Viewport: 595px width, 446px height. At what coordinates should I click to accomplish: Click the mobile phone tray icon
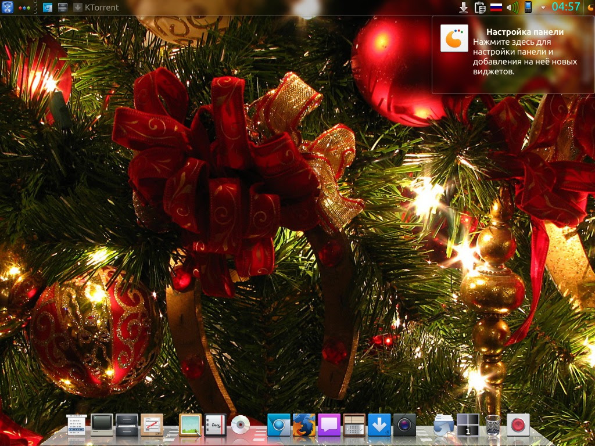pyautogui.click(x=528, y=7)
